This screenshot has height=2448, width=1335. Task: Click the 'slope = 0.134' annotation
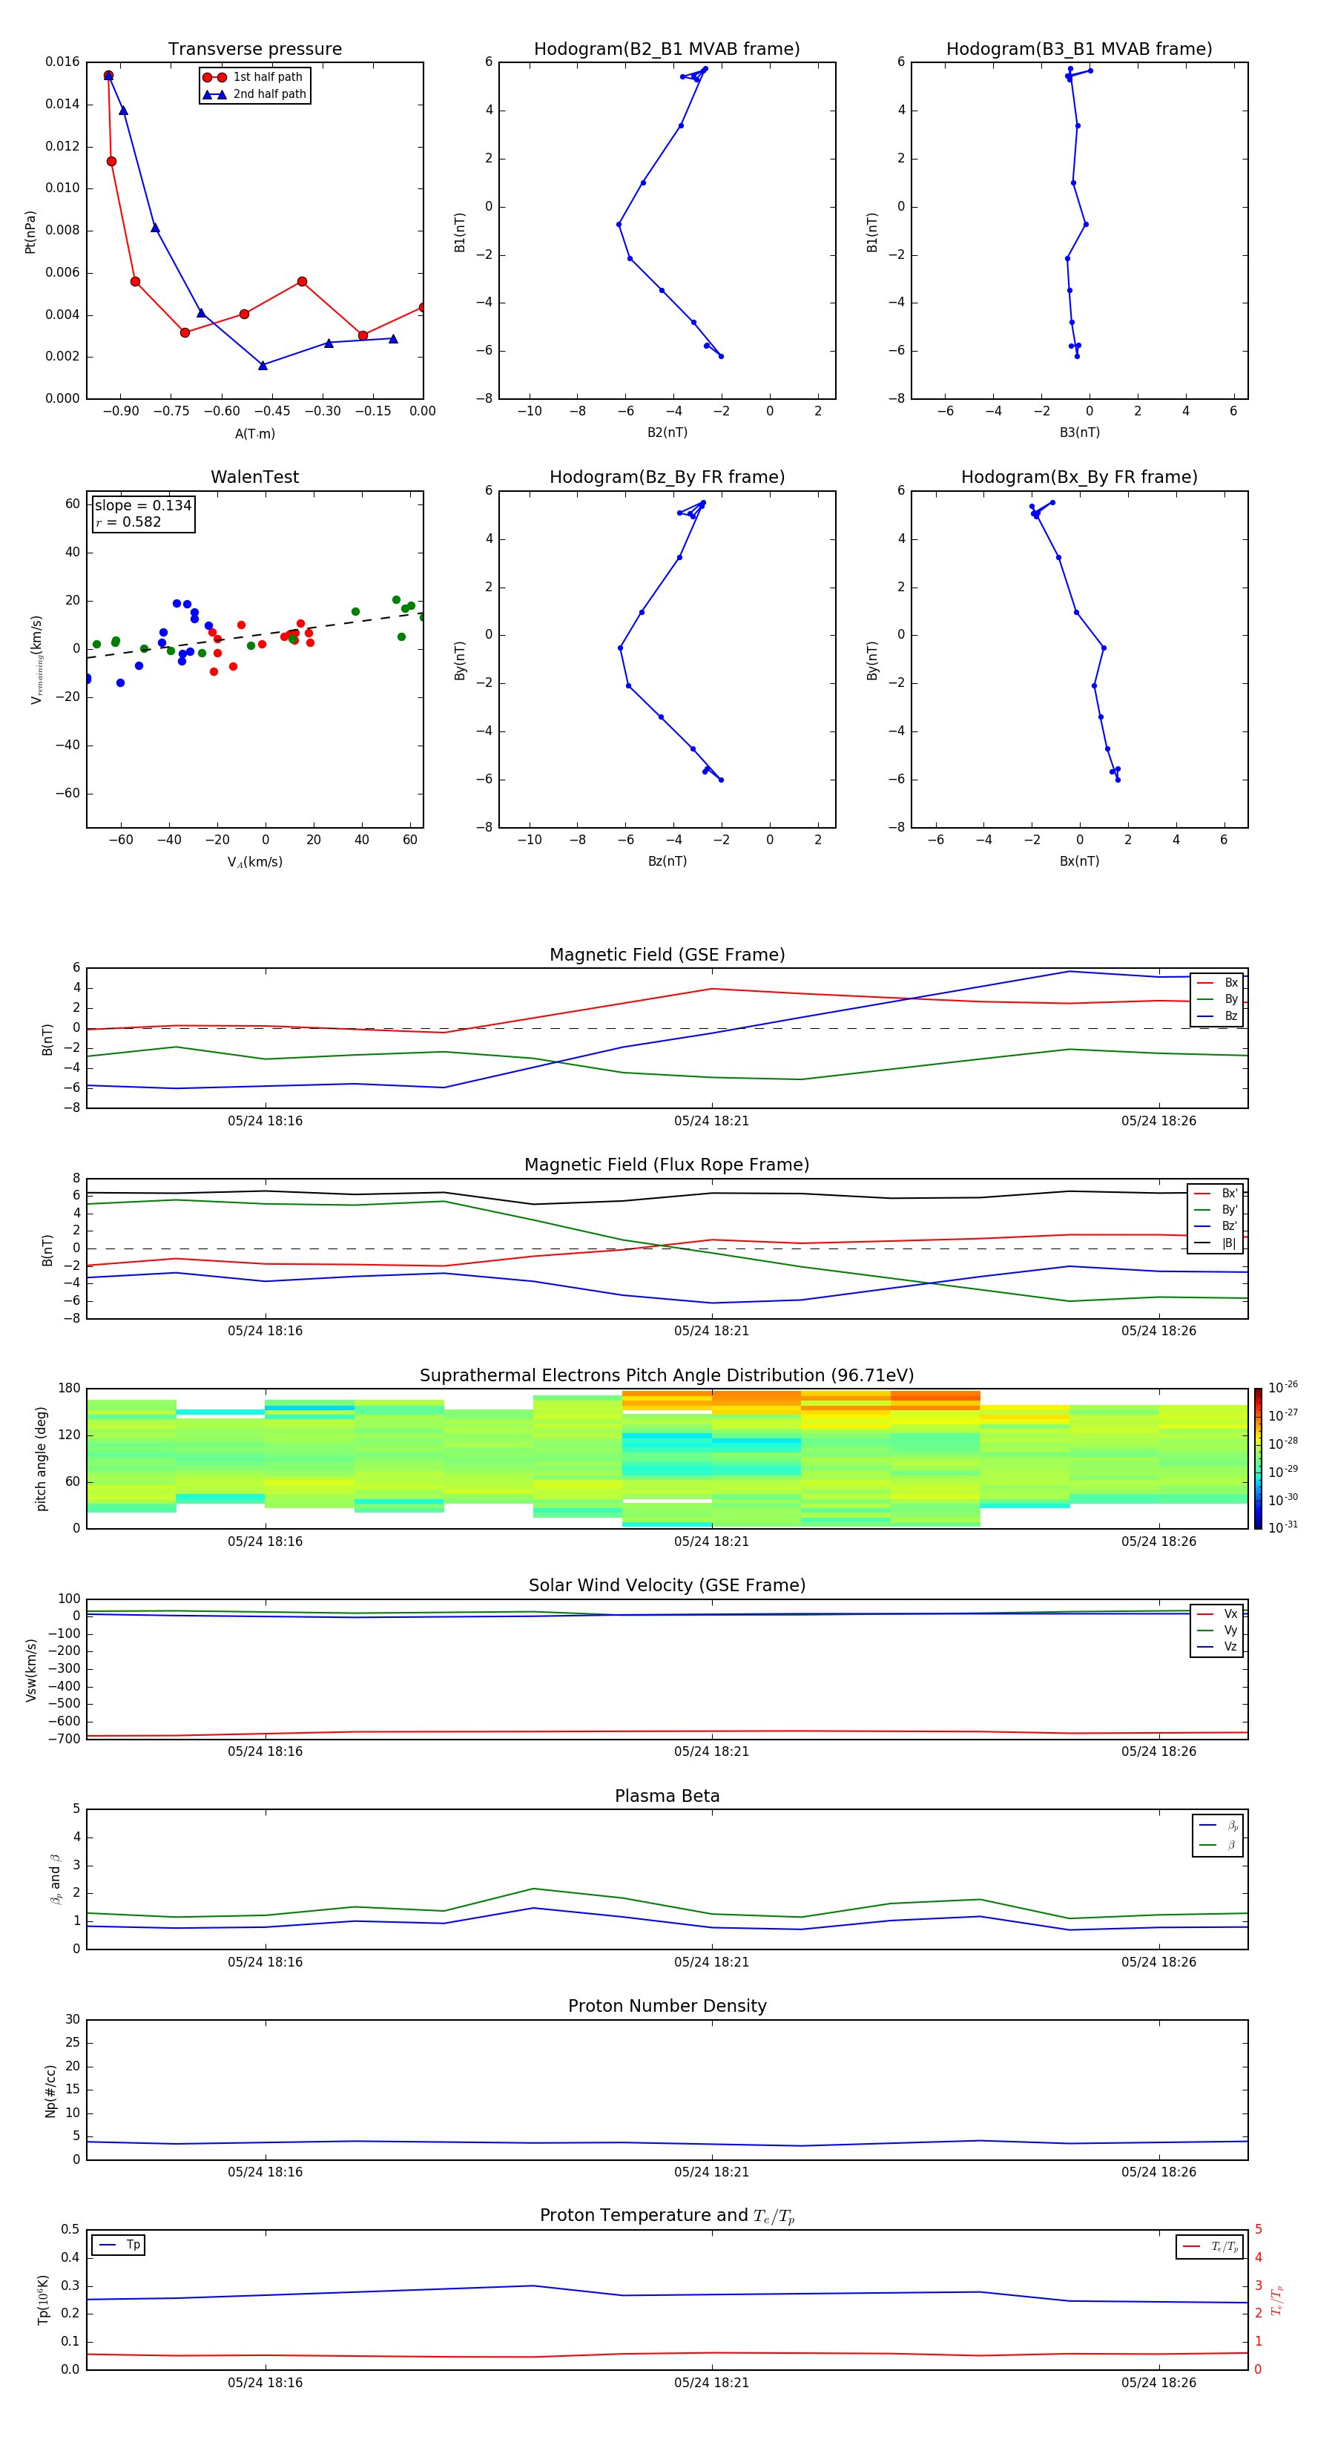143,506
